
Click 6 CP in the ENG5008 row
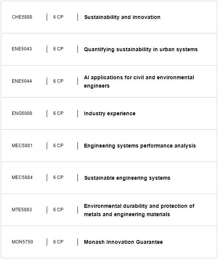(58, 113)
